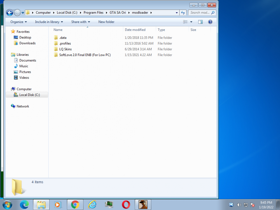Viewport: 280px width, 210px height.
Task: Expand arrow after modloader in breadcrumb
Action: pos(151,13)
